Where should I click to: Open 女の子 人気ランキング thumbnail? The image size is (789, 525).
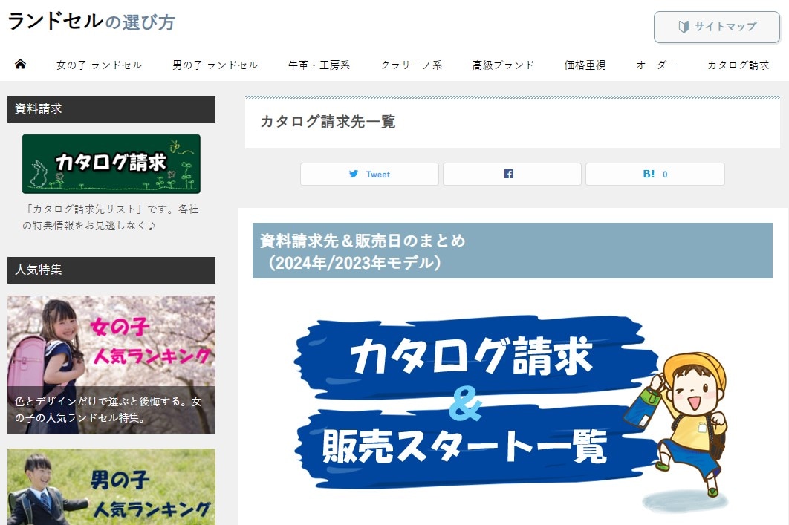111,364
